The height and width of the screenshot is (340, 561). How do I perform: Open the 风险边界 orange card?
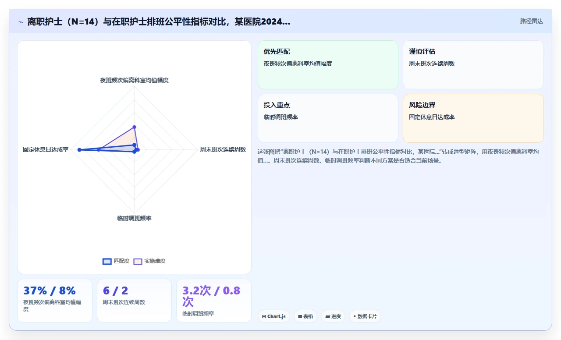[473, 118]
